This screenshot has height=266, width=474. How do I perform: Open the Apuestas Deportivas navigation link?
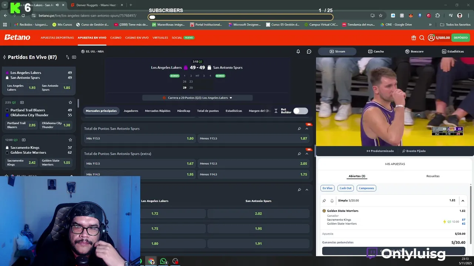click(x=57, y=38)
